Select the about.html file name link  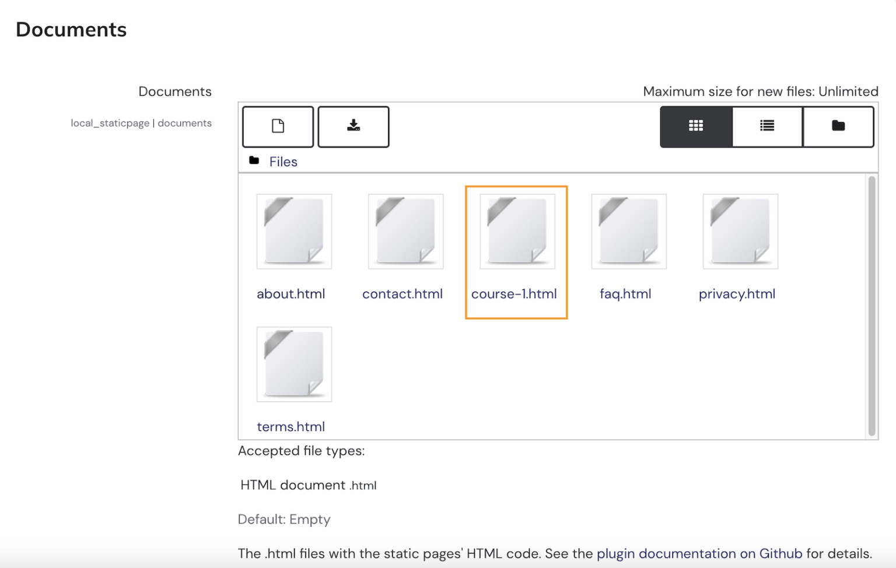[x=291, y=293]
